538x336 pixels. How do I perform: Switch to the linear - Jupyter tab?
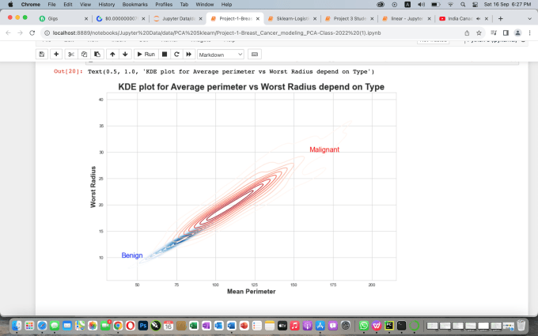406,18
